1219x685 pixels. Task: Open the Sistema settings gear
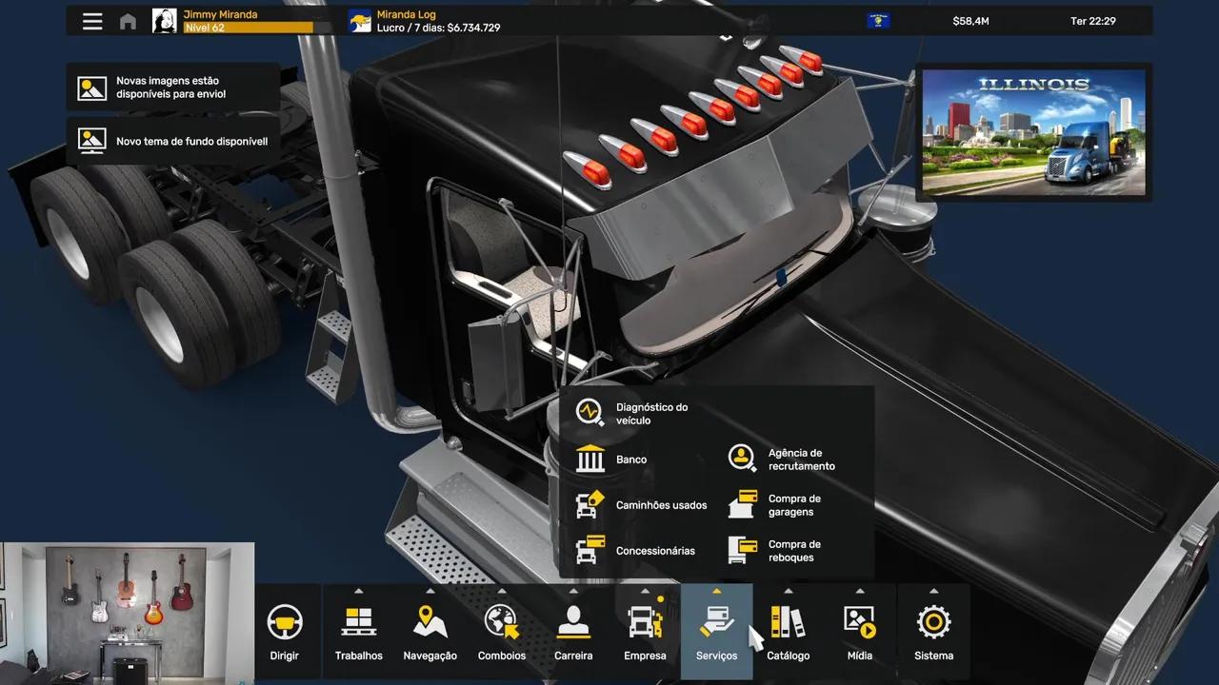(933, 632)
